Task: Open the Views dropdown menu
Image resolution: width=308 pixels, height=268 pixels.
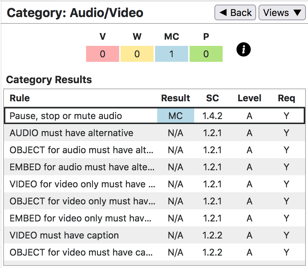Action: (282, 13)
